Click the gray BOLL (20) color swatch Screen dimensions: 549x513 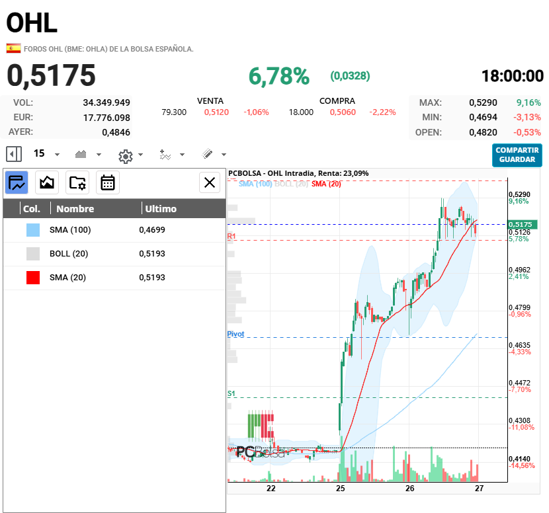coord(33,254)
